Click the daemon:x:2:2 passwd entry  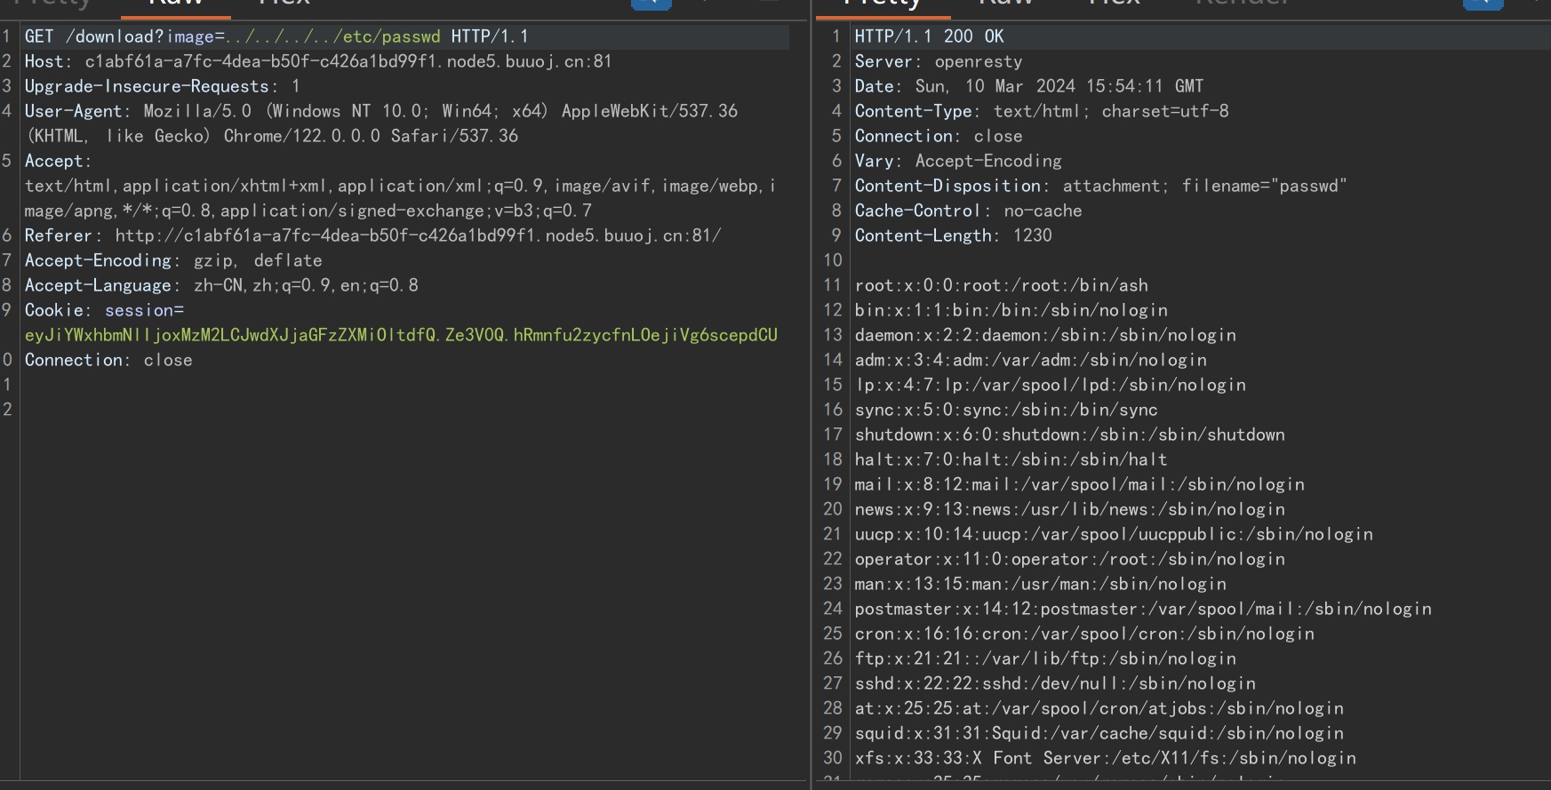click(1045, 335)
